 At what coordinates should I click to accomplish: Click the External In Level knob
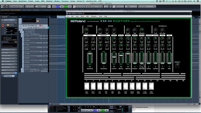coord(155,30)
